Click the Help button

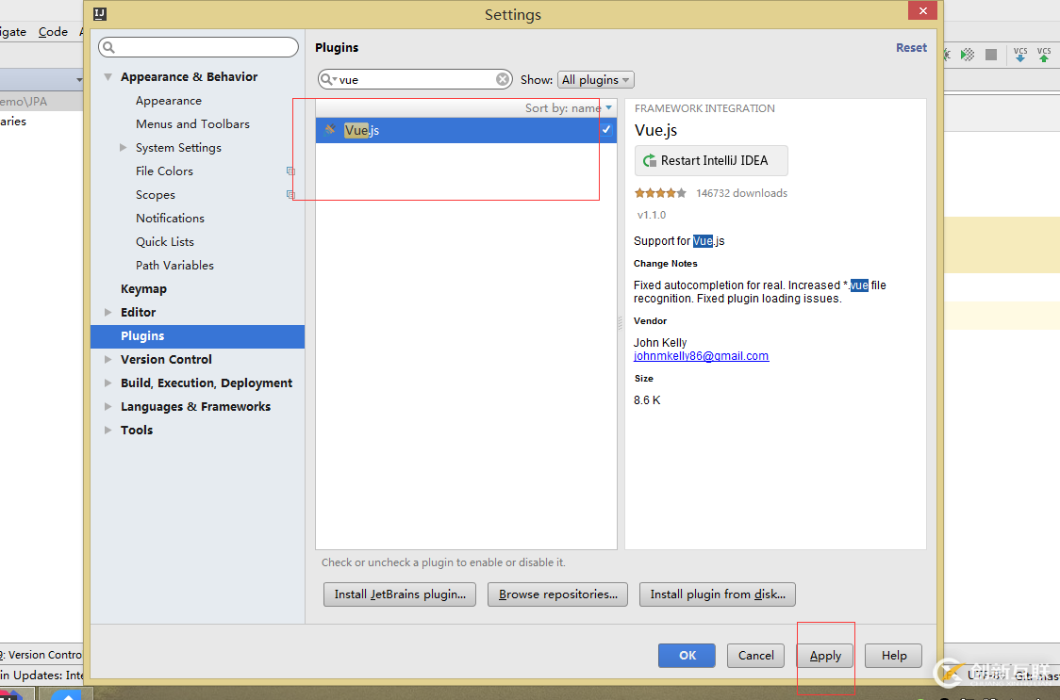pyautogui.click(x=894, y=656)
